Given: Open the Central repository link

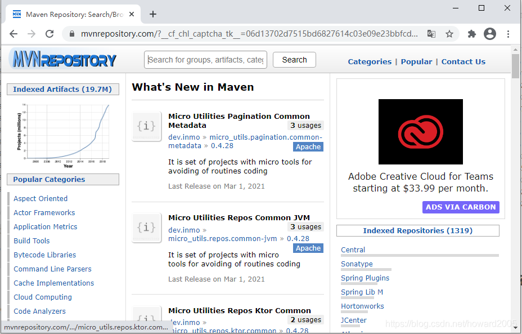Looking at the screenshot, I should 353,250.
